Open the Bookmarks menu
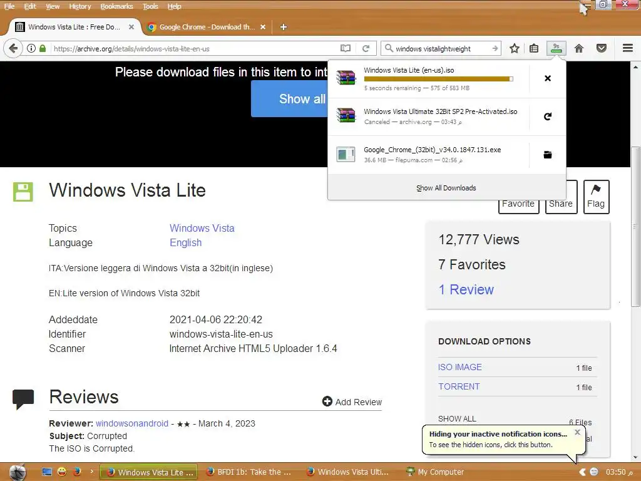641x481 pixels. coord(116,6)
